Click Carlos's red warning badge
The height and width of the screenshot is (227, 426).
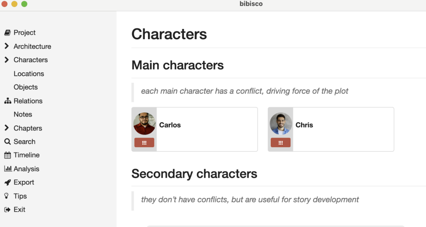(x=144, y=143)
